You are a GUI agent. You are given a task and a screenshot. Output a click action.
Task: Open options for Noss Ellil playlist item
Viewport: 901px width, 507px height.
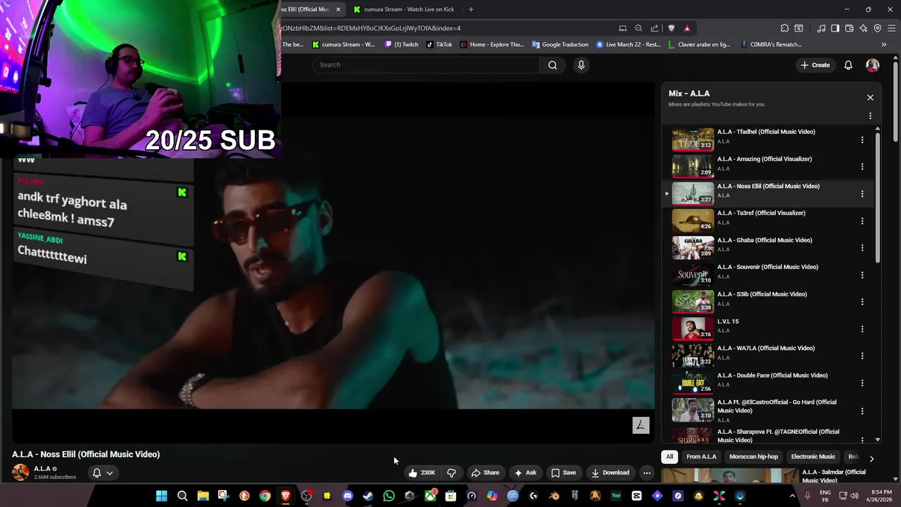point(862,194)
